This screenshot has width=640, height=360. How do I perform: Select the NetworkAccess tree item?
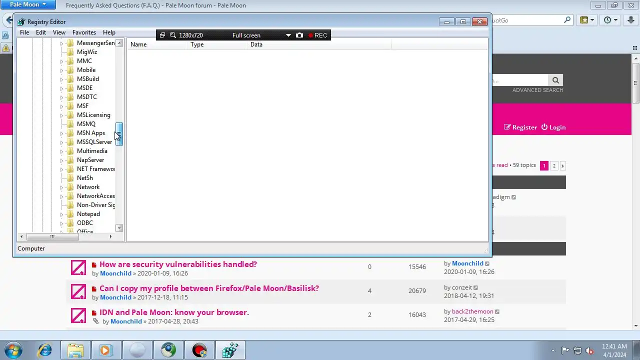[x=96, y=196]
